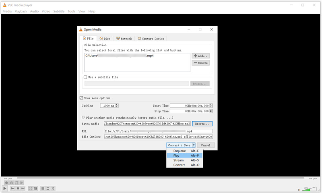Image resolution: width=322 pixels, height=193 pixels.
Task: Enable Use a subtitle file checkbox
Action: 85,77
